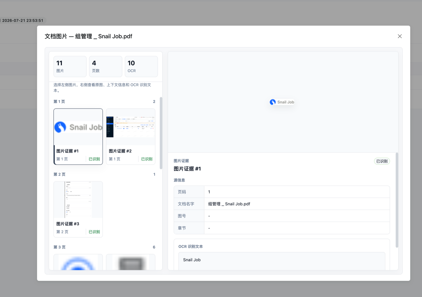Viewport: 422px width, 297px height.
Task: Click the OCR 识别文本 heading
Action: (191, 246)
